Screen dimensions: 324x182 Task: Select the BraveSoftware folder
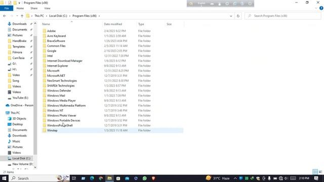pos(56,41)
